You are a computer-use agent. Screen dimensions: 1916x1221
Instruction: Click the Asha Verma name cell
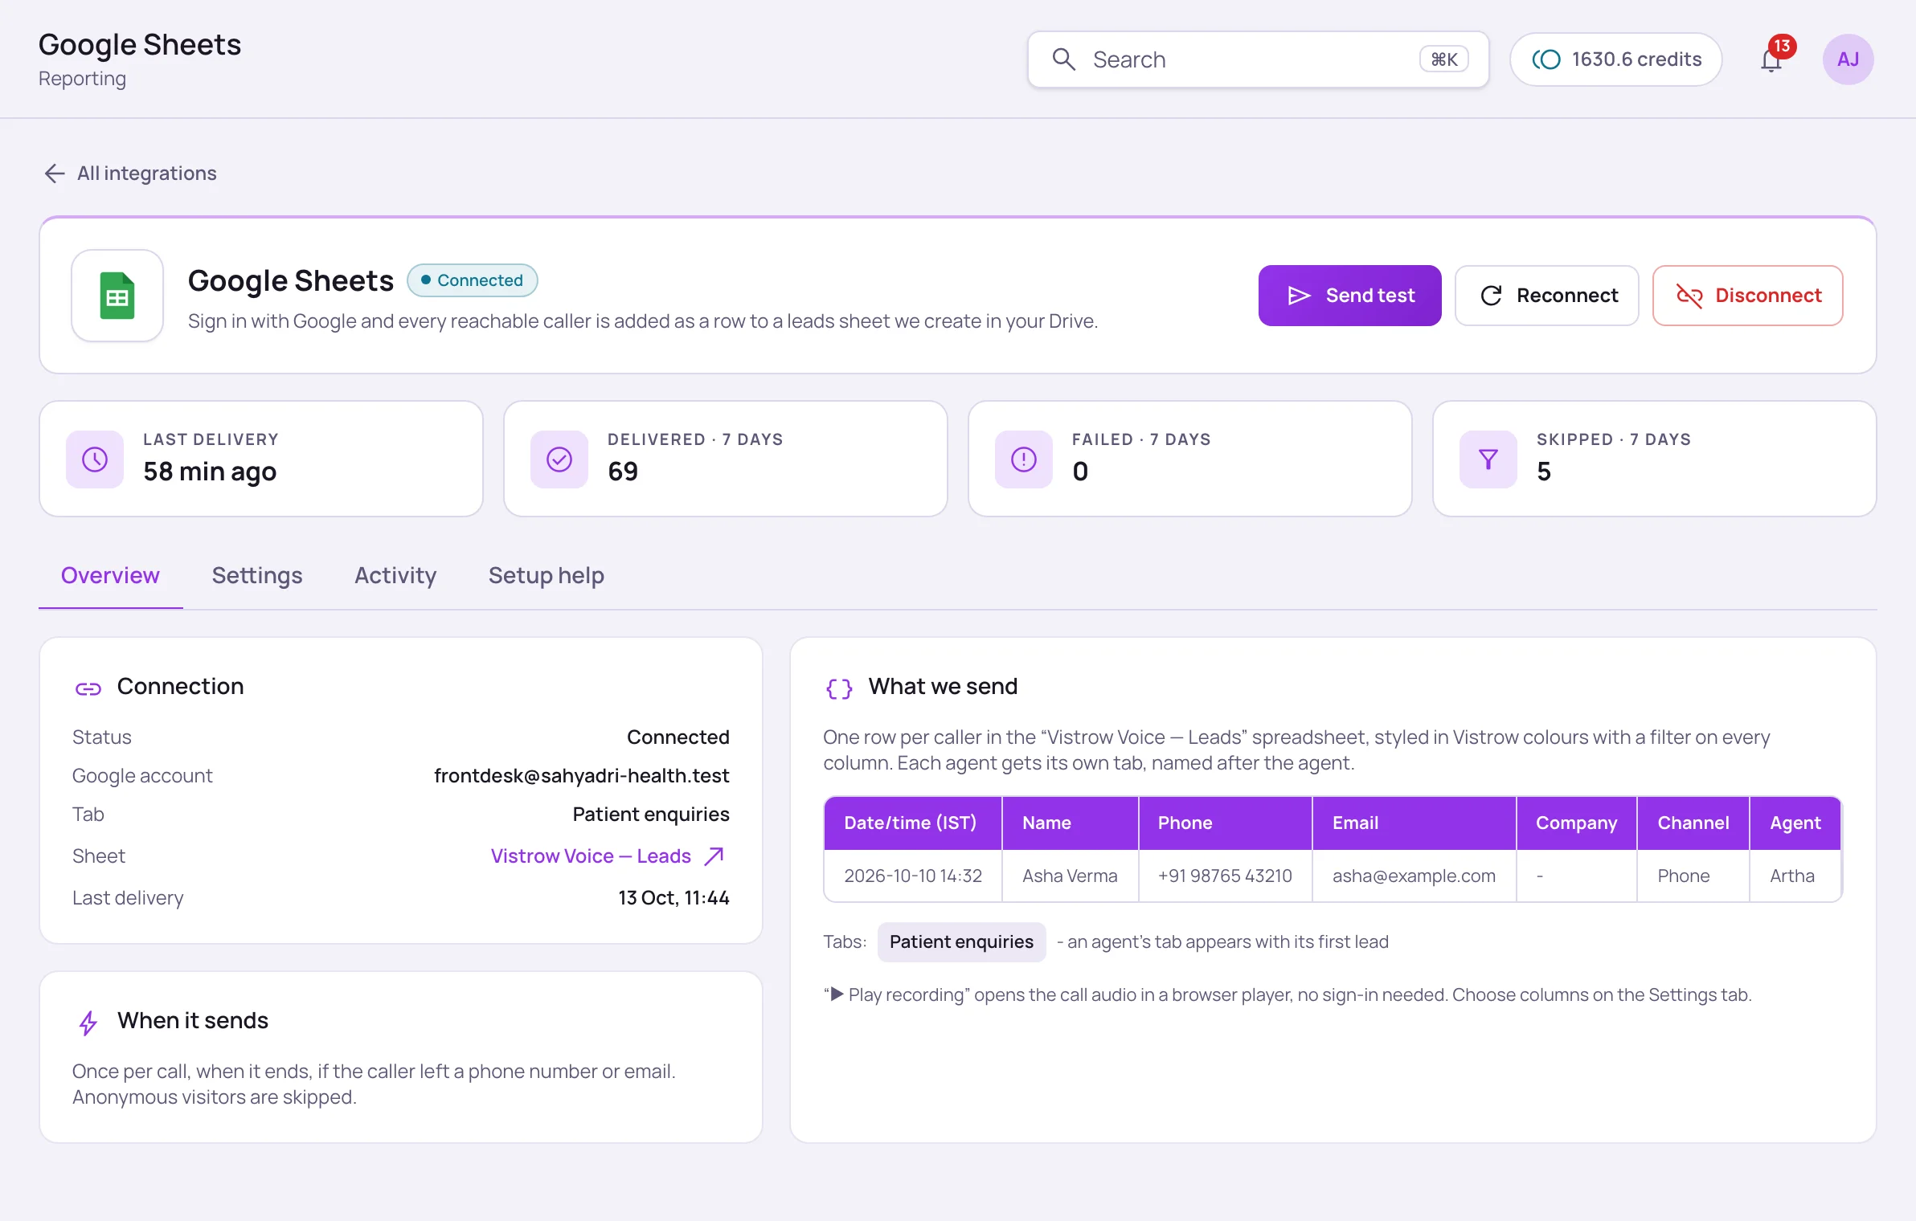[x=1071, y=876]
